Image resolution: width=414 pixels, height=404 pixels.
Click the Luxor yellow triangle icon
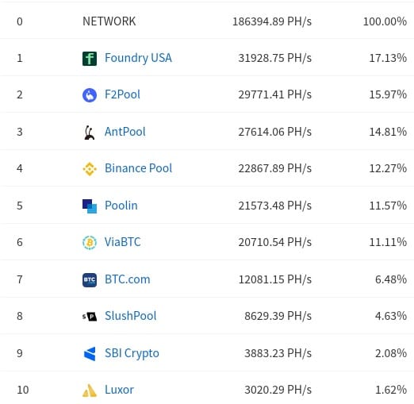pos(90,391)
